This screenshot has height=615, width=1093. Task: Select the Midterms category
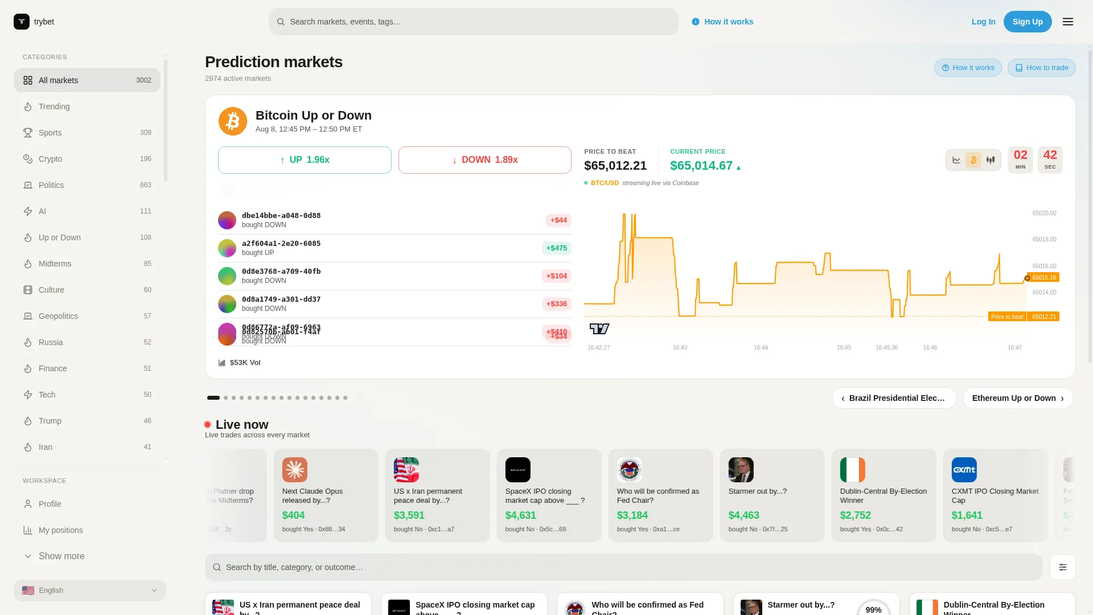point(87,264)
